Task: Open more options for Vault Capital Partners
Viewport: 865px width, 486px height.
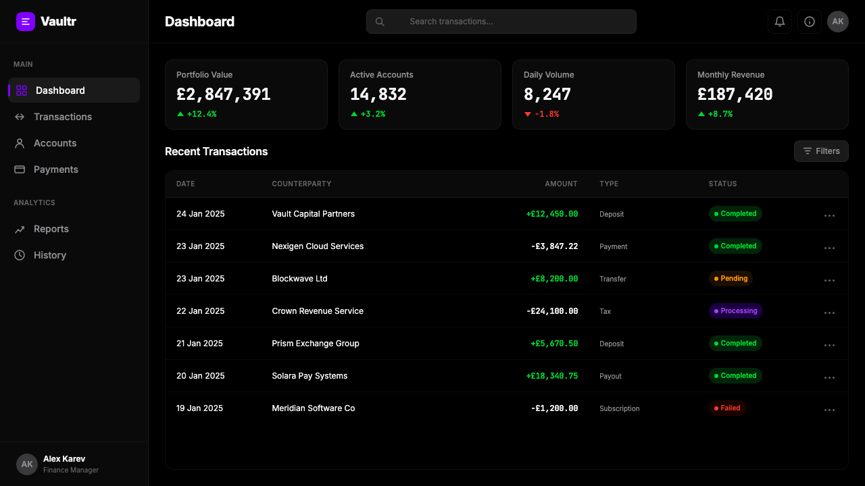Action: (830, 215)
